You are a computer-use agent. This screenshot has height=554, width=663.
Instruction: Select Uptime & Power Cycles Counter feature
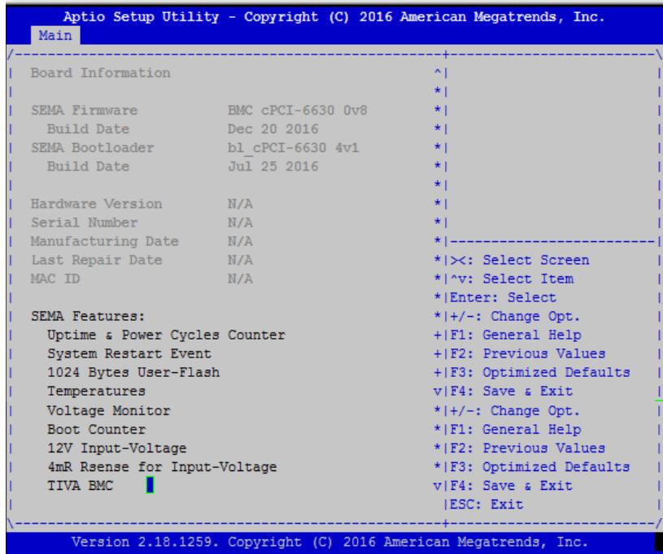(x=166, y=335)
